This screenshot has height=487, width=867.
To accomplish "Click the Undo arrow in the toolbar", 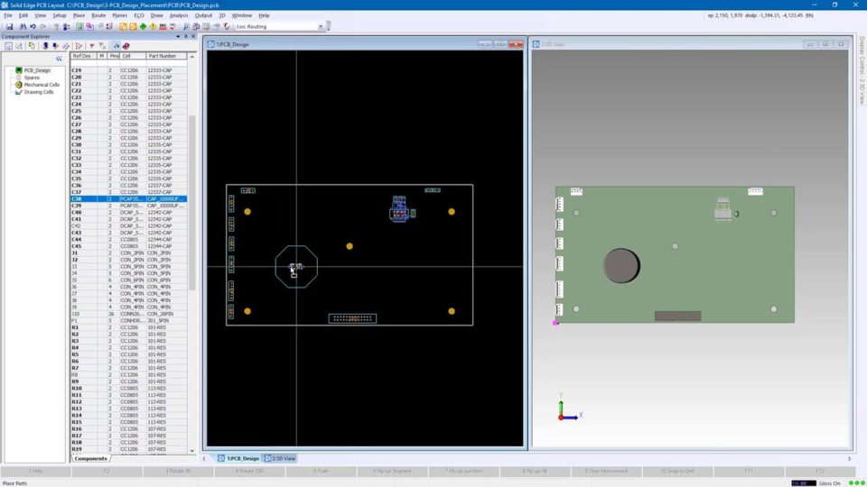I will click(32, 26).
